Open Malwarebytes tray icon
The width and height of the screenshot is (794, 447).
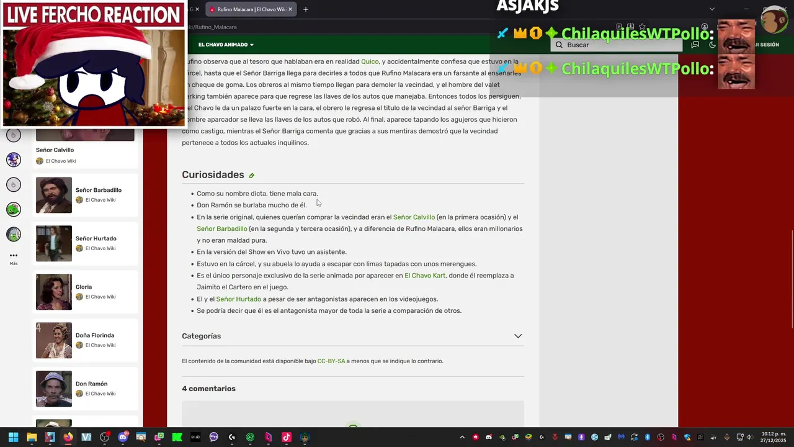tap(620, 437)
